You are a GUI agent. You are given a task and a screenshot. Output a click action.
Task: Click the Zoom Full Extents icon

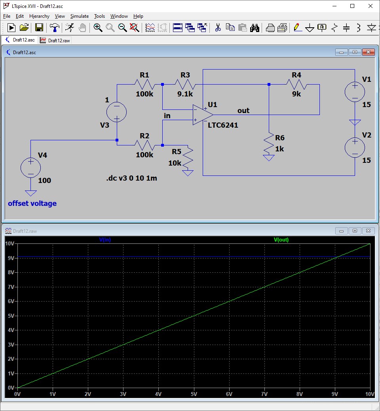point(135,28)
